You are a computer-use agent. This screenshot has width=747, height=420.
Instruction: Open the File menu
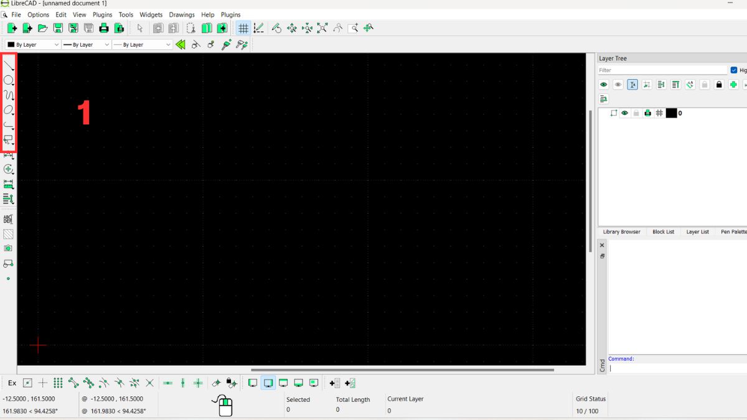16,14
